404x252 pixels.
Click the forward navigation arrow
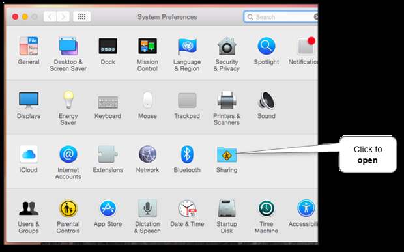pos(63,17)
